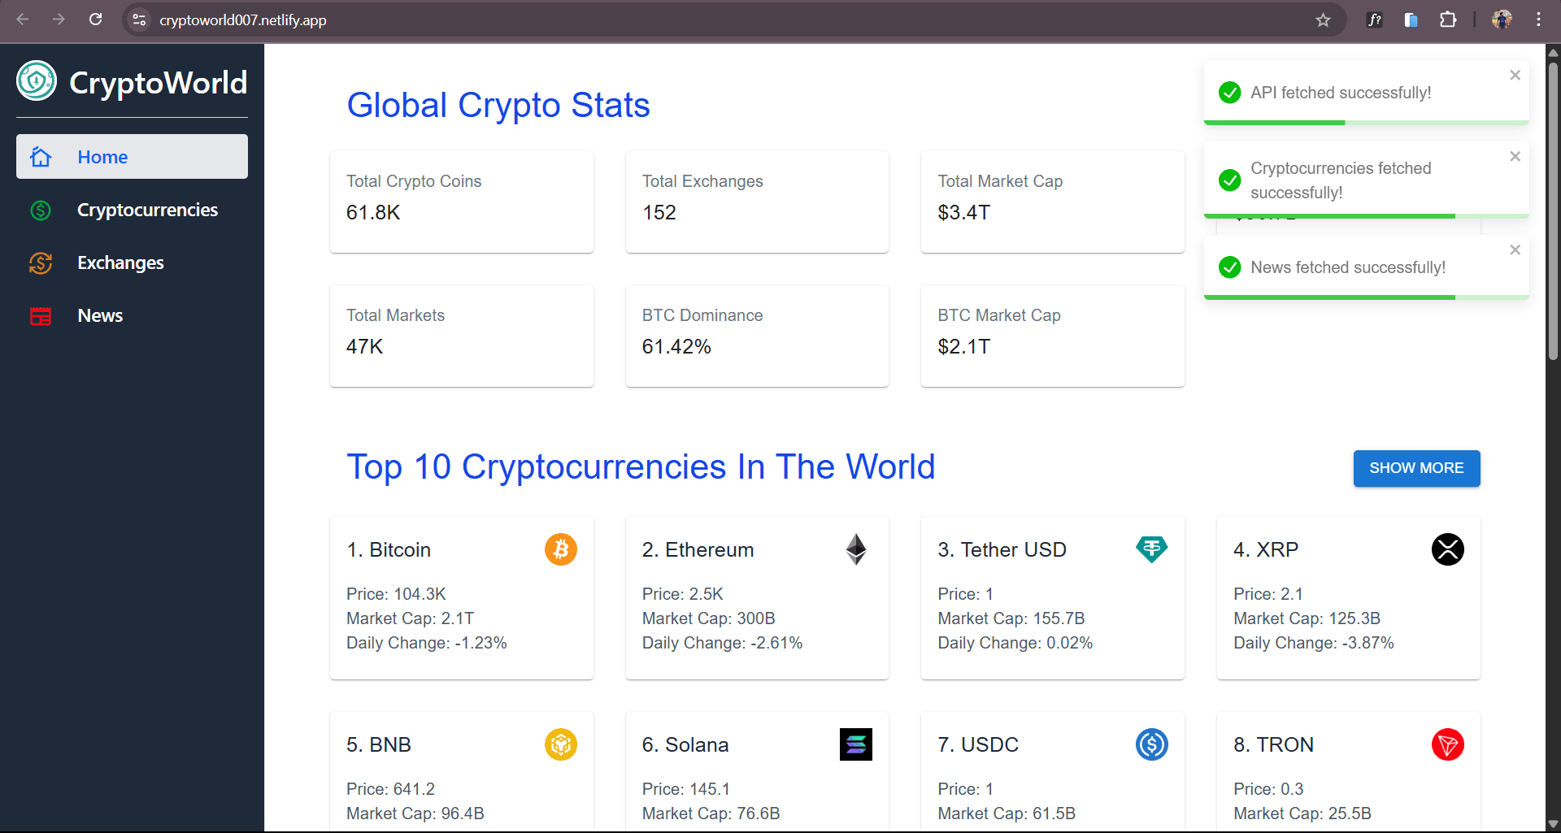Bookmark this page with star icon

(x=1323, y=20)
